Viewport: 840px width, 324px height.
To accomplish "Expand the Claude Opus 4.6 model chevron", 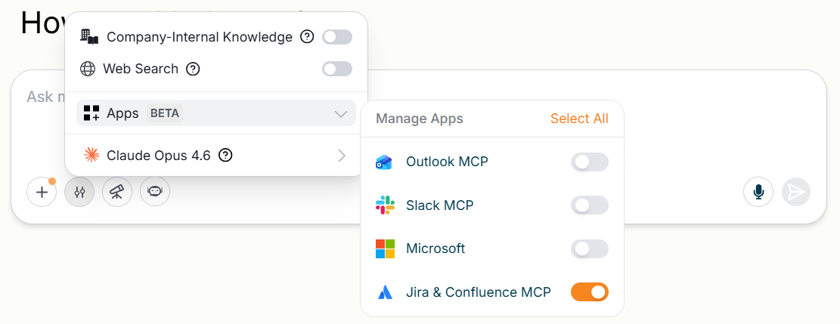I will [x=342, y=156].
